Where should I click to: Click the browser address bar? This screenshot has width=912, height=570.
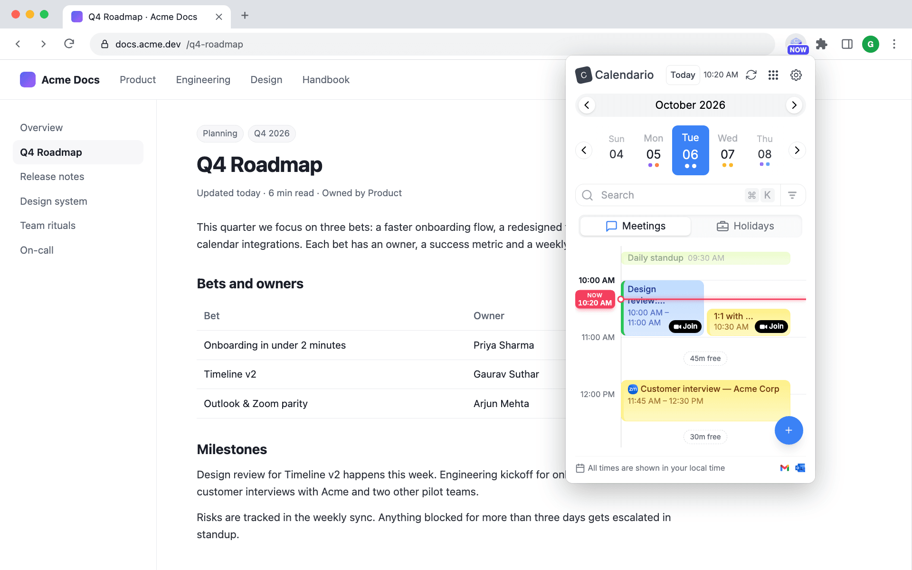(432, 44)
